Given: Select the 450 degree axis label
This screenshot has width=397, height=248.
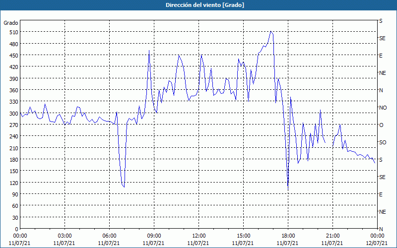Looking at the screenshot, I should point(14,56).
